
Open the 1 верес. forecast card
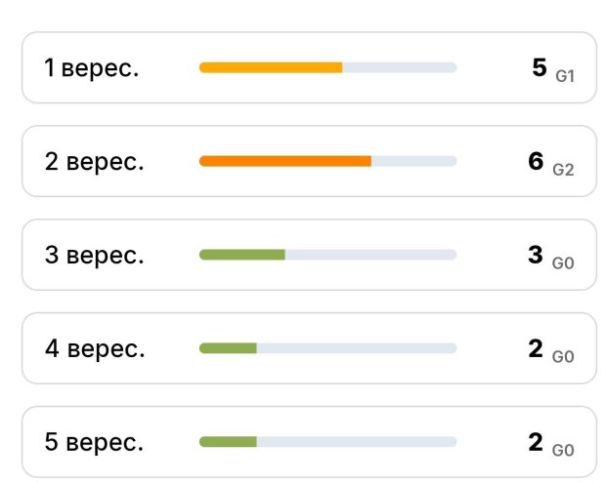click(x=309, y=67)
